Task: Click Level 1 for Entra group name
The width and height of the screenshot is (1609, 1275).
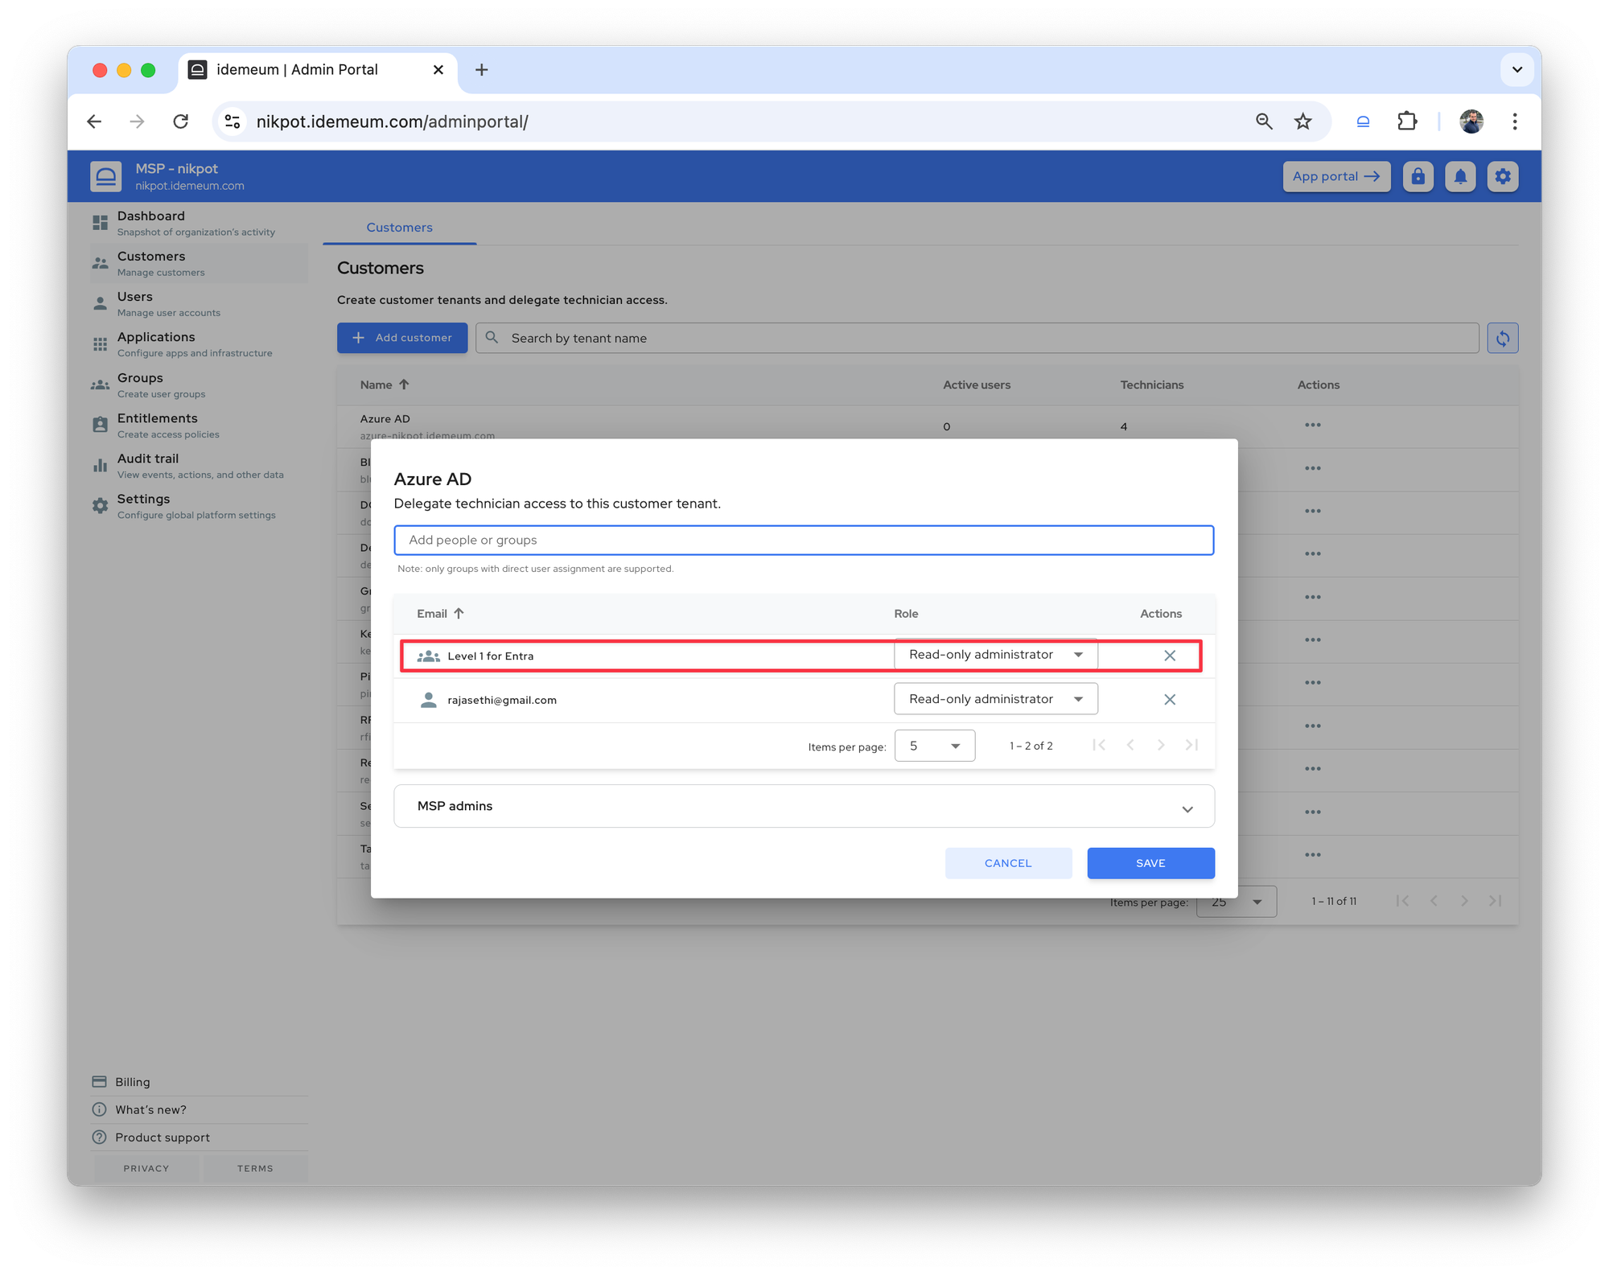Action: [490, 656]
